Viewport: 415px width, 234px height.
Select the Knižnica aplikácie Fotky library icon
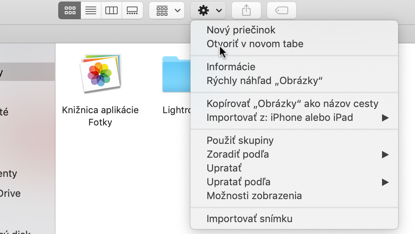point(100,73)
